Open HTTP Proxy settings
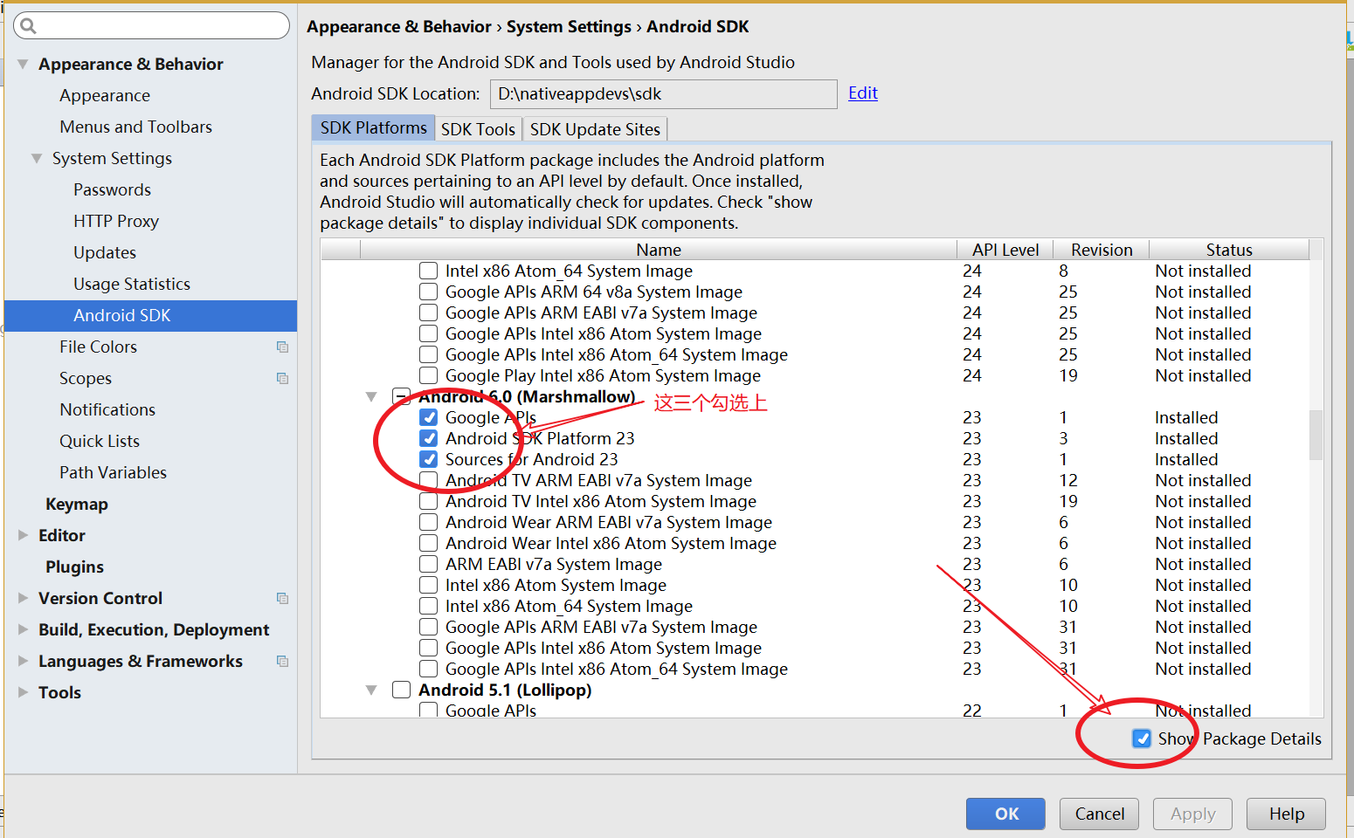1354x838 pixels. [x=116, y=221]
